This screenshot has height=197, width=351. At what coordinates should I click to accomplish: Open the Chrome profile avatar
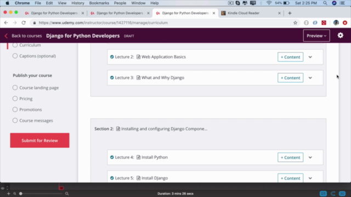(336, 22)
